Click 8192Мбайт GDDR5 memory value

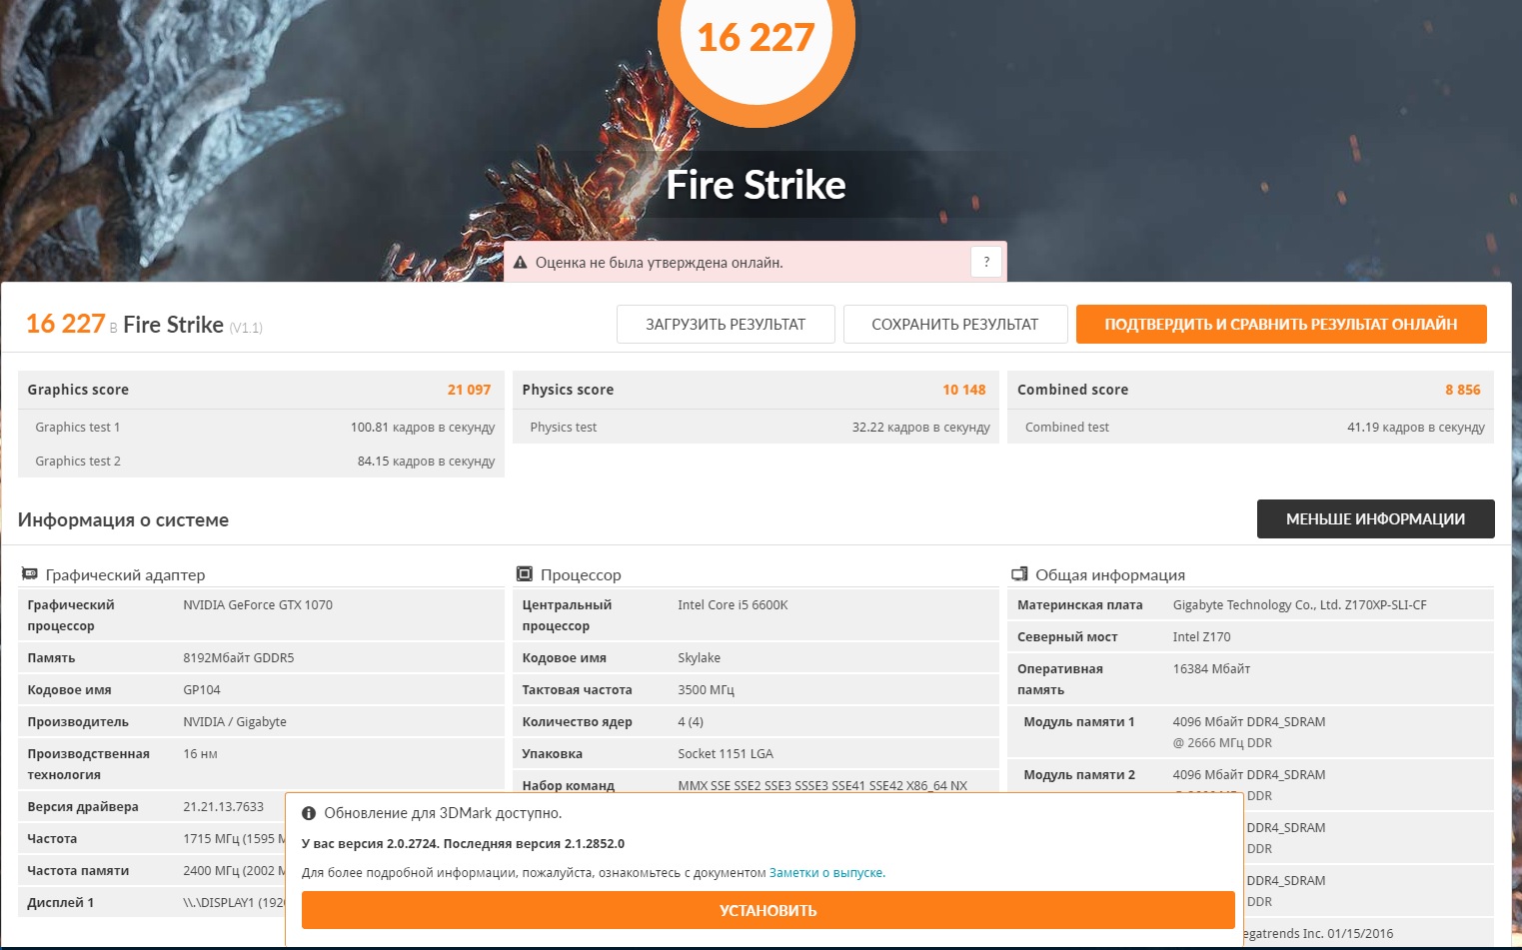239,657
